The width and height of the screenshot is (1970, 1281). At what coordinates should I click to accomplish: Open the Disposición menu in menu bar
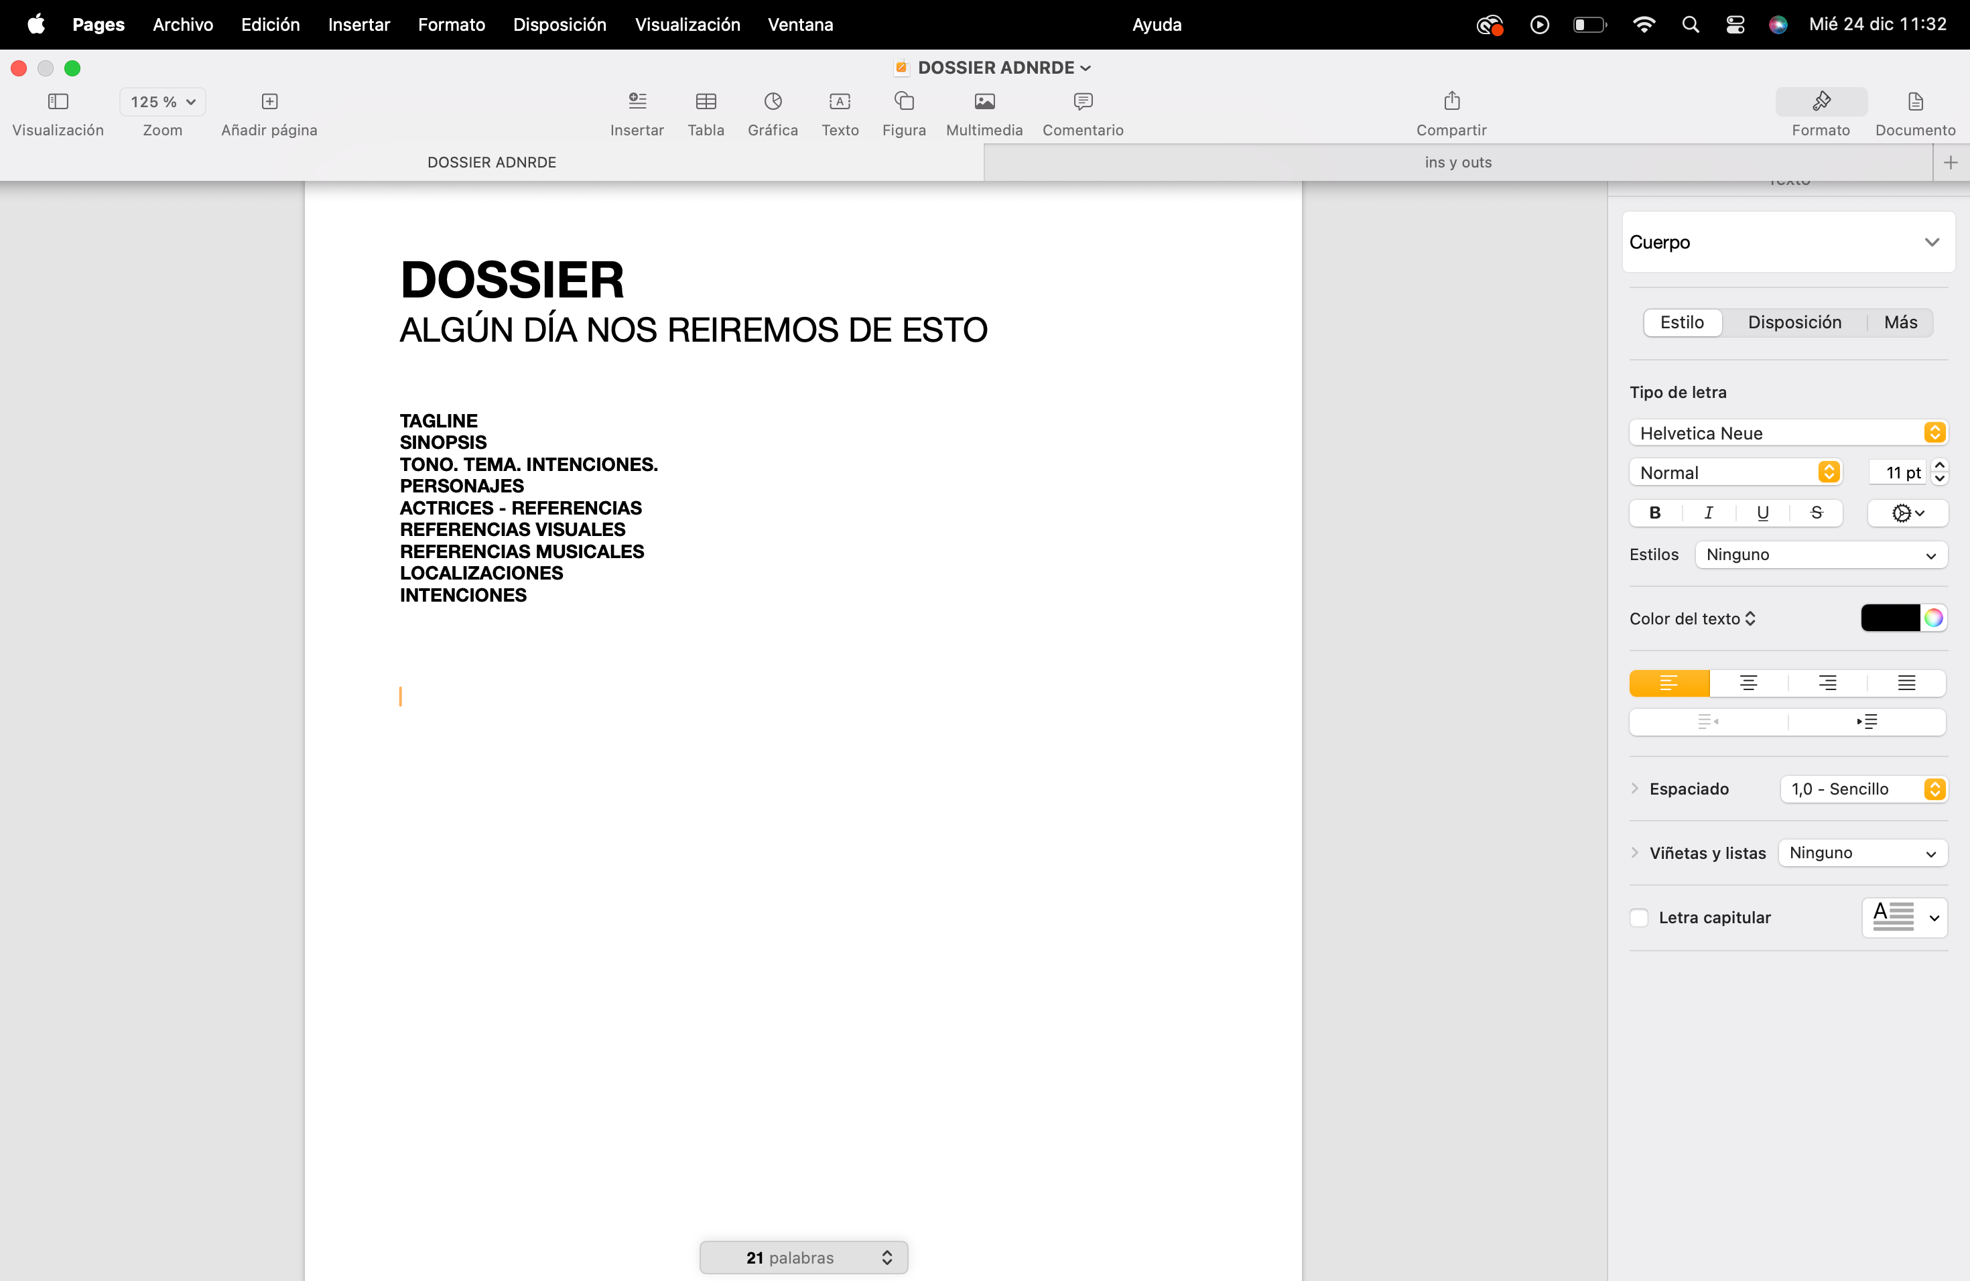(560, 25)
